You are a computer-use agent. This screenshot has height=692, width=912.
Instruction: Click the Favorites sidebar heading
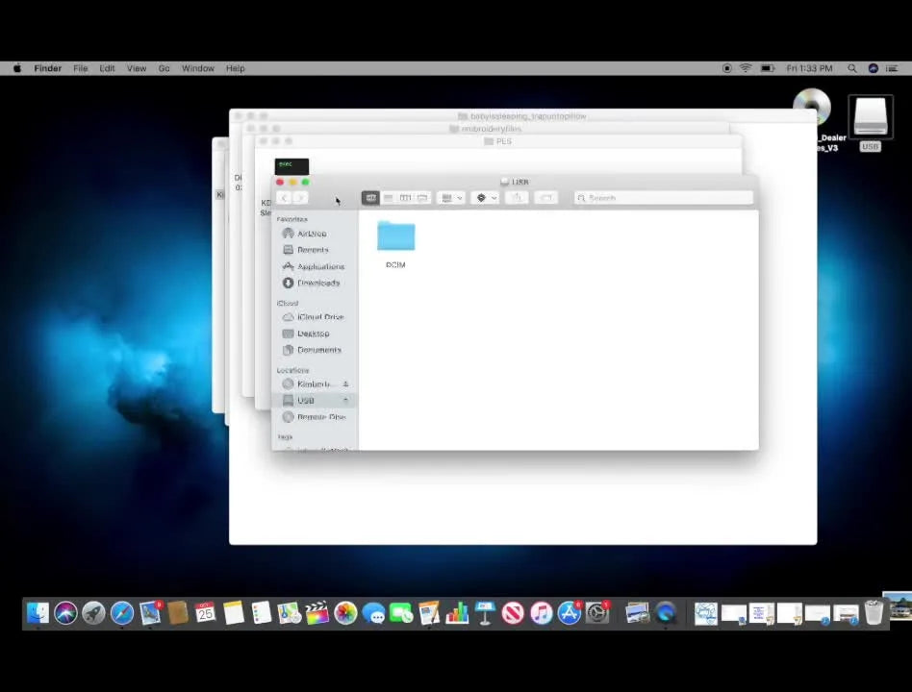point(292,219)
